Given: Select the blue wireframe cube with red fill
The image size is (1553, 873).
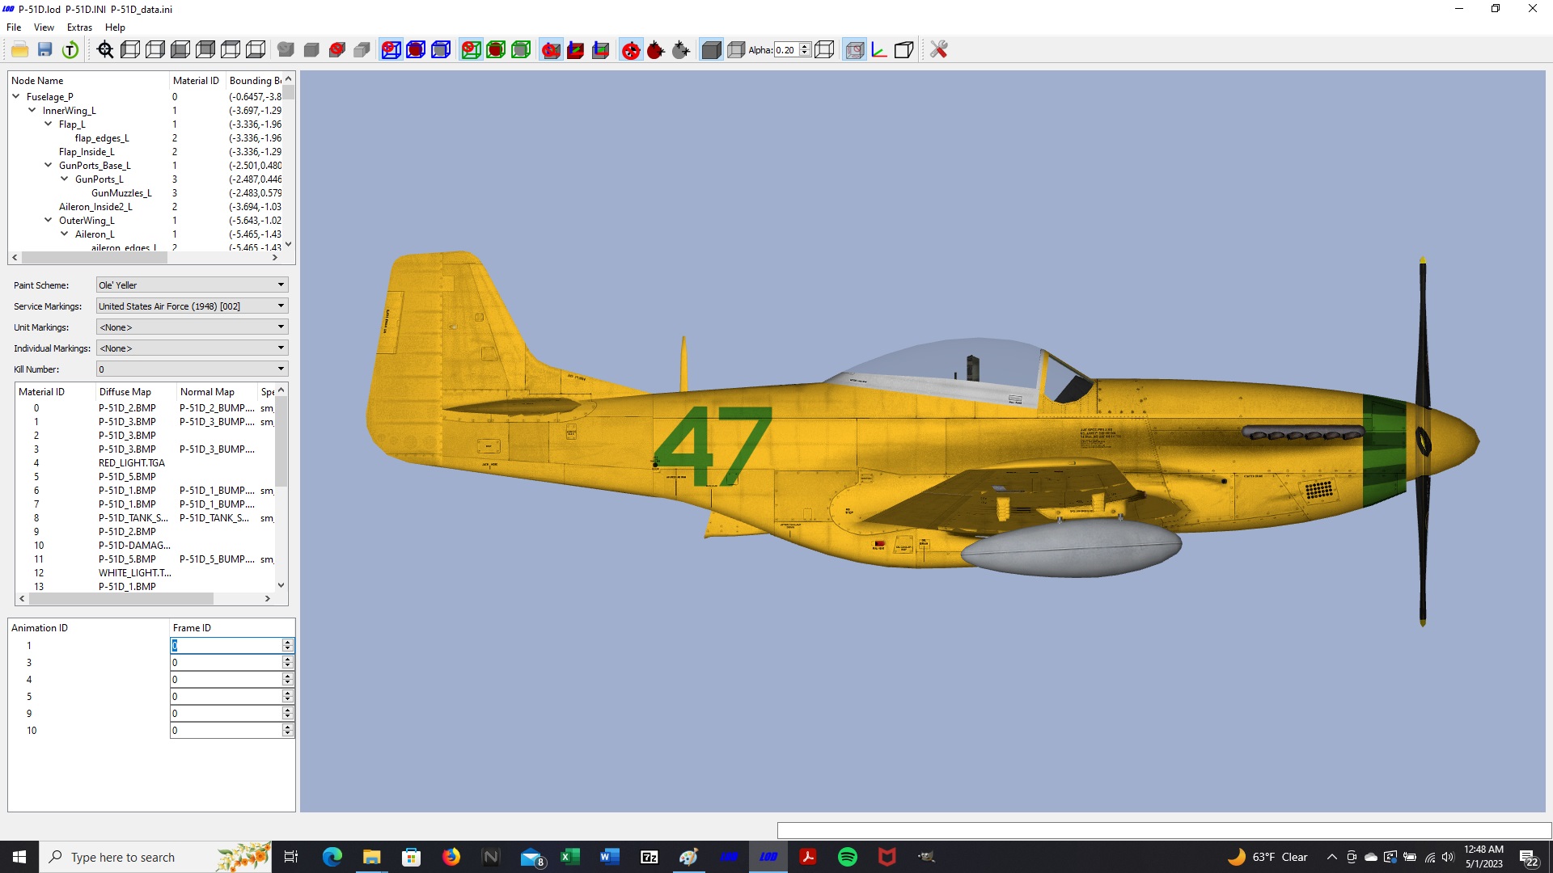Looking at the screenshot, I should [x=416, y=50].
